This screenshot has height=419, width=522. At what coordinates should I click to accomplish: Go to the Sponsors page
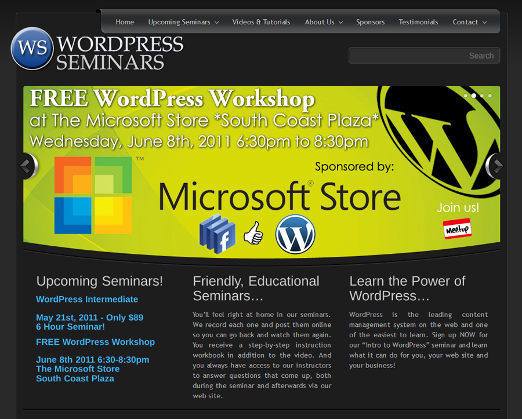tap(371, 22)
